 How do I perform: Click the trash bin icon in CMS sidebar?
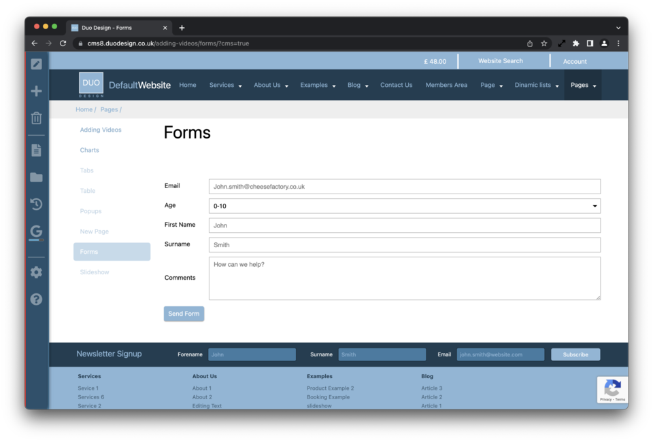36,118
